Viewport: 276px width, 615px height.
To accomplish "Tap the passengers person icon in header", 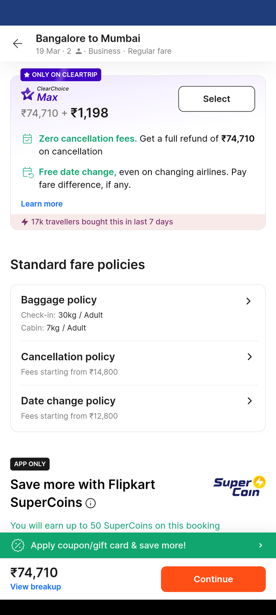I will (78, 51).
